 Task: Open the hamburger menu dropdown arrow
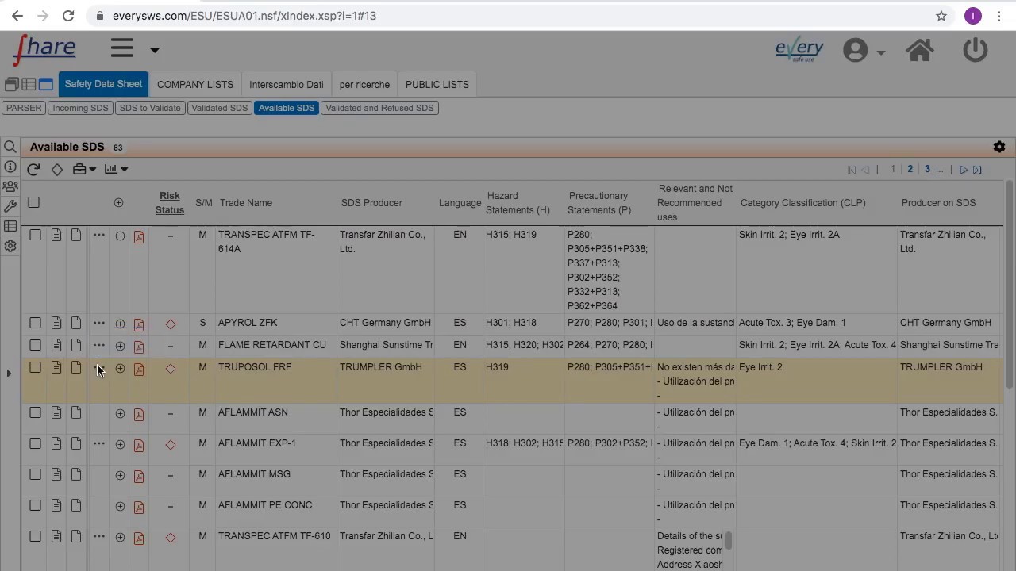[x=155, y=51]
